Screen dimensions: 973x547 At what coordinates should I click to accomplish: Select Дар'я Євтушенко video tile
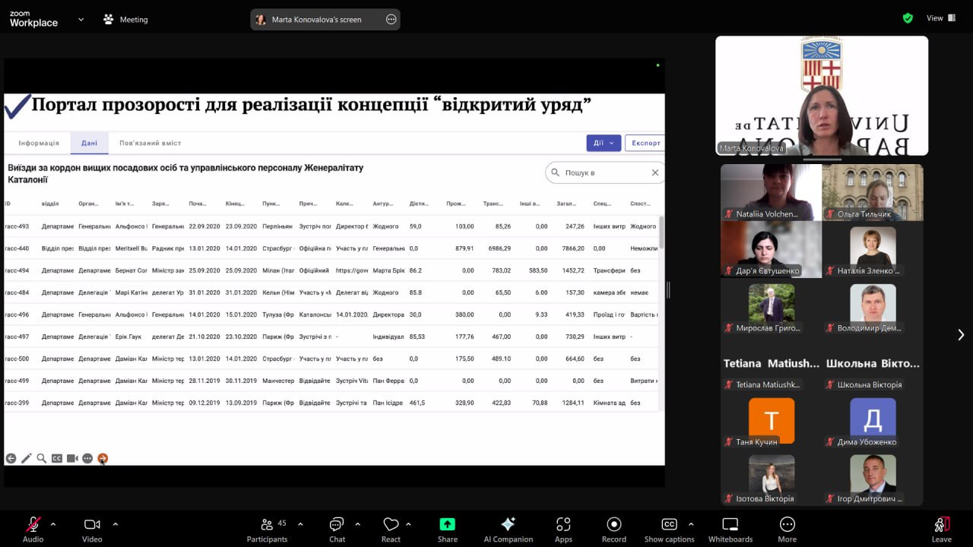tap(771, 249)
